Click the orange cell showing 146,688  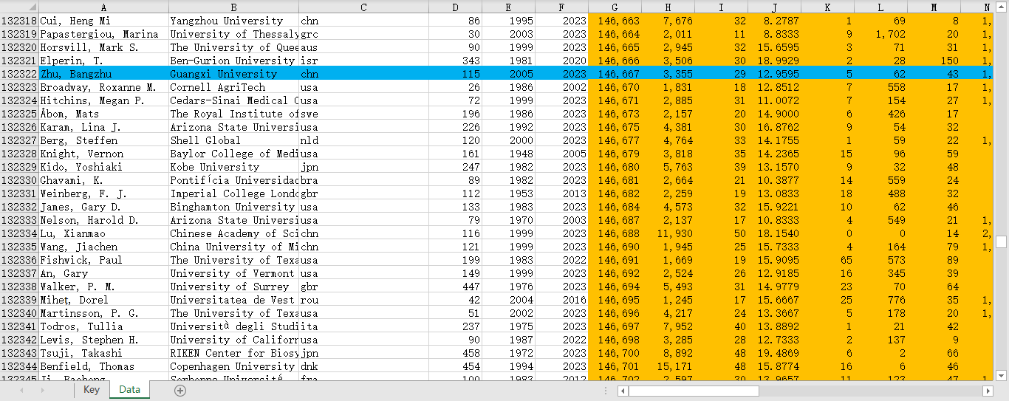(x=615, y=233)
